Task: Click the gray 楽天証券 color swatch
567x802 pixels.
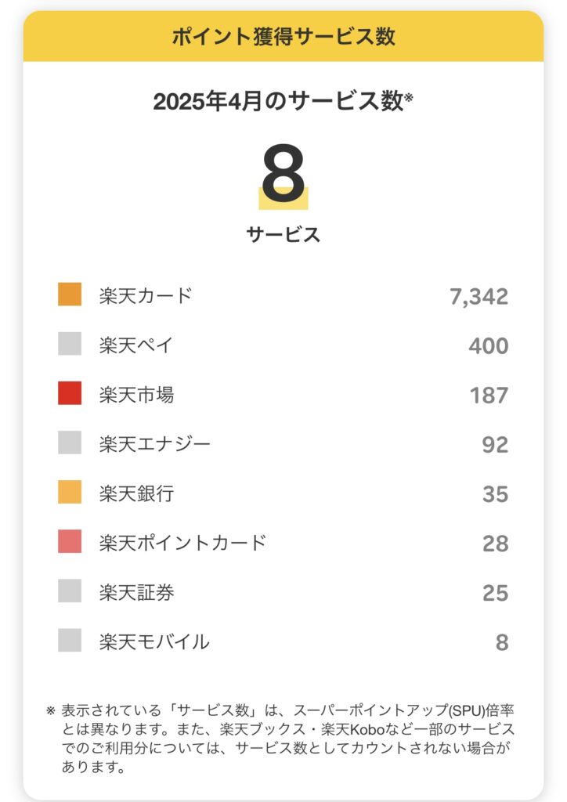Action: 70,591
